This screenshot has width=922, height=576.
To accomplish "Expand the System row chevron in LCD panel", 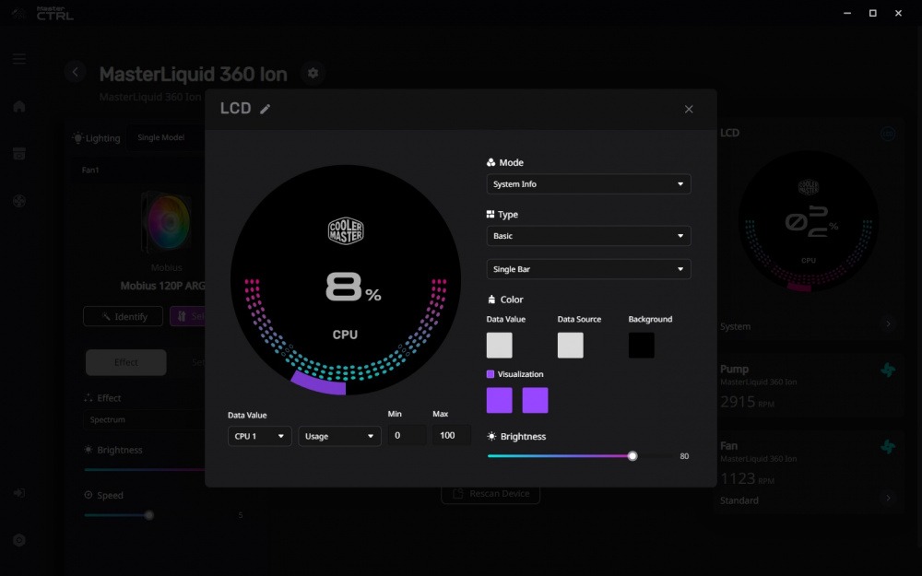I will 888,323.
